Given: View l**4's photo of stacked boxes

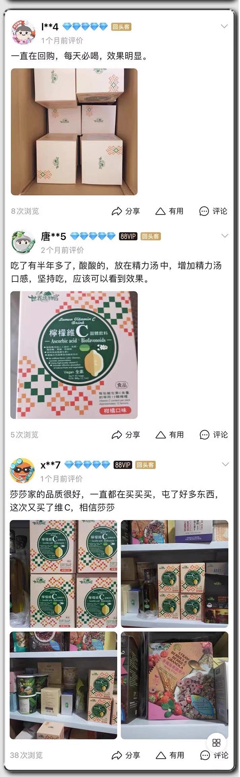Looking at the screenshot, I should click(74, 132).
